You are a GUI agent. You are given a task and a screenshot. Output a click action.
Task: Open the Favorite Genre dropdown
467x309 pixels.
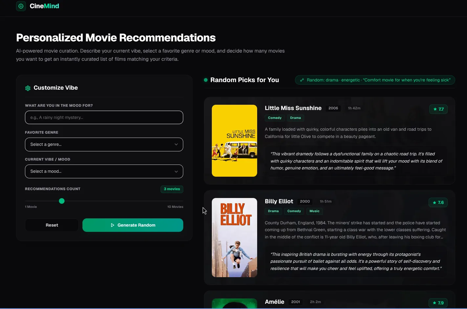(x=104, y=144)
